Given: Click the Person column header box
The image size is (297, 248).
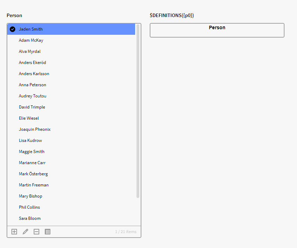Looking at the screenshot, I should click(x=217, y=30).
